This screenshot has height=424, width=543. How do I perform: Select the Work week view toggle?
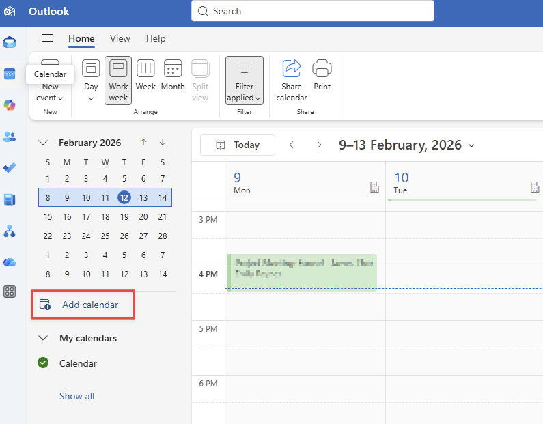[x=118, y=80]
